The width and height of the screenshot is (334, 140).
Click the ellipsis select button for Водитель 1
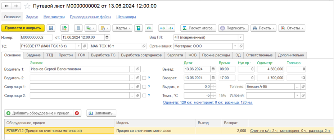coord(132,69)
